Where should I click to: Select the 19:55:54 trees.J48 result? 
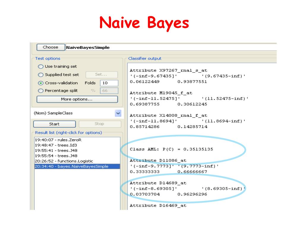pos(56,156)
